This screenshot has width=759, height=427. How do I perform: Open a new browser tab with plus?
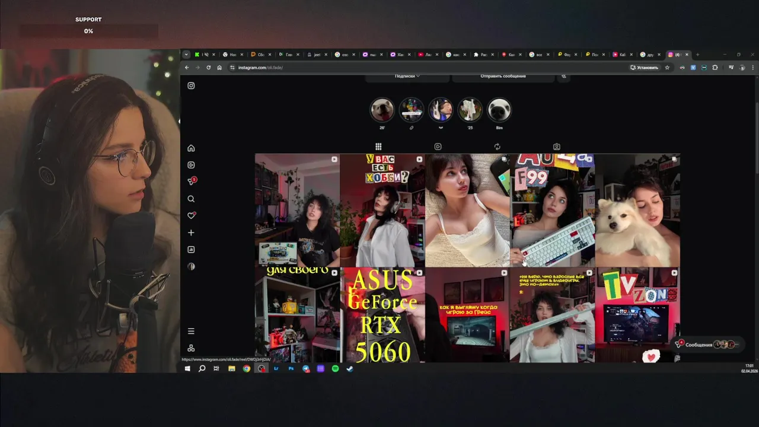[697, 55]
